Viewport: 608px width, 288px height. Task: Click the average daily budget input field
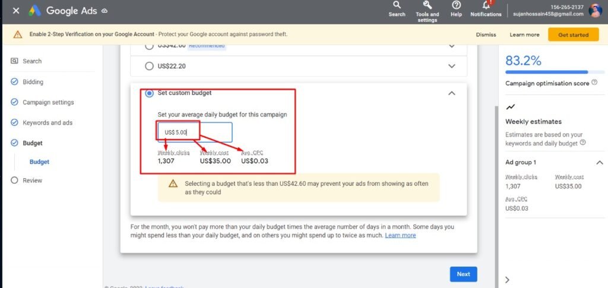(x=195, y=132)
